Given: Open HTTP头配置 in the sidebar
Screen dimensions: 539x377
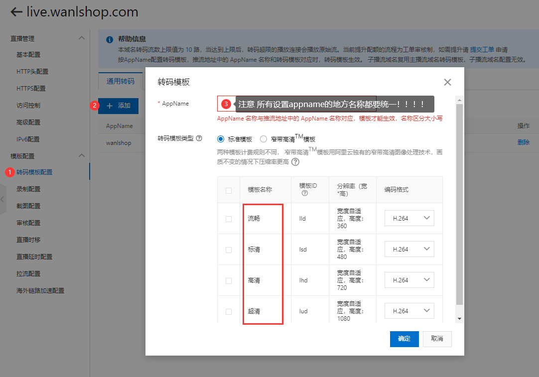Looking at the screenshot, I should pyautogui.click(x=32, y=72).
